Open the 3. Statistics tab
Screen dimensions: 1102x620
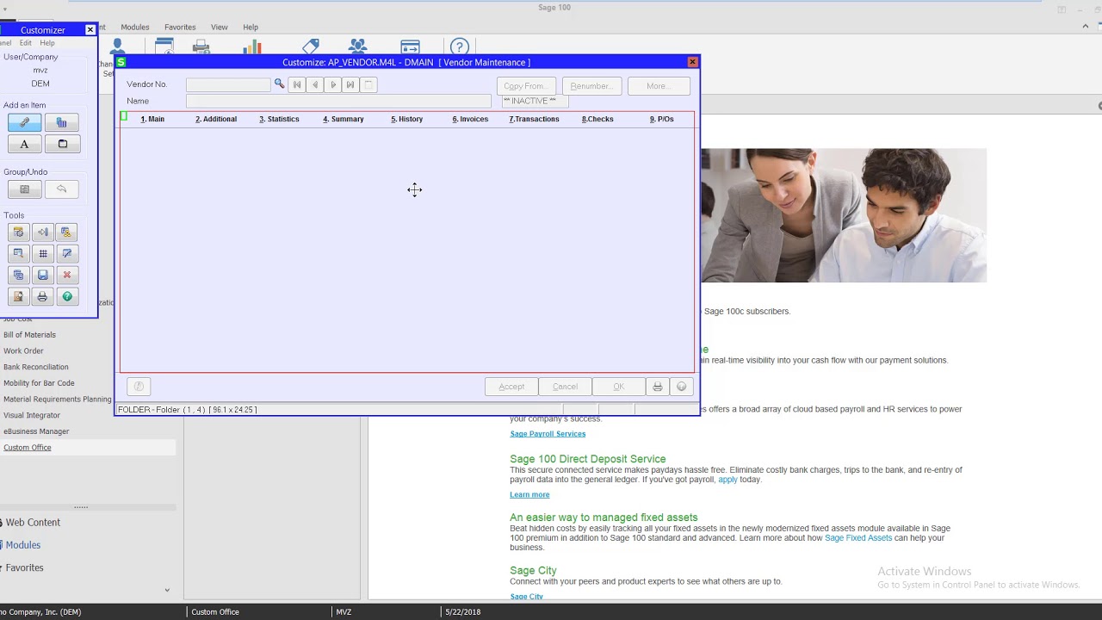point(279,119)
